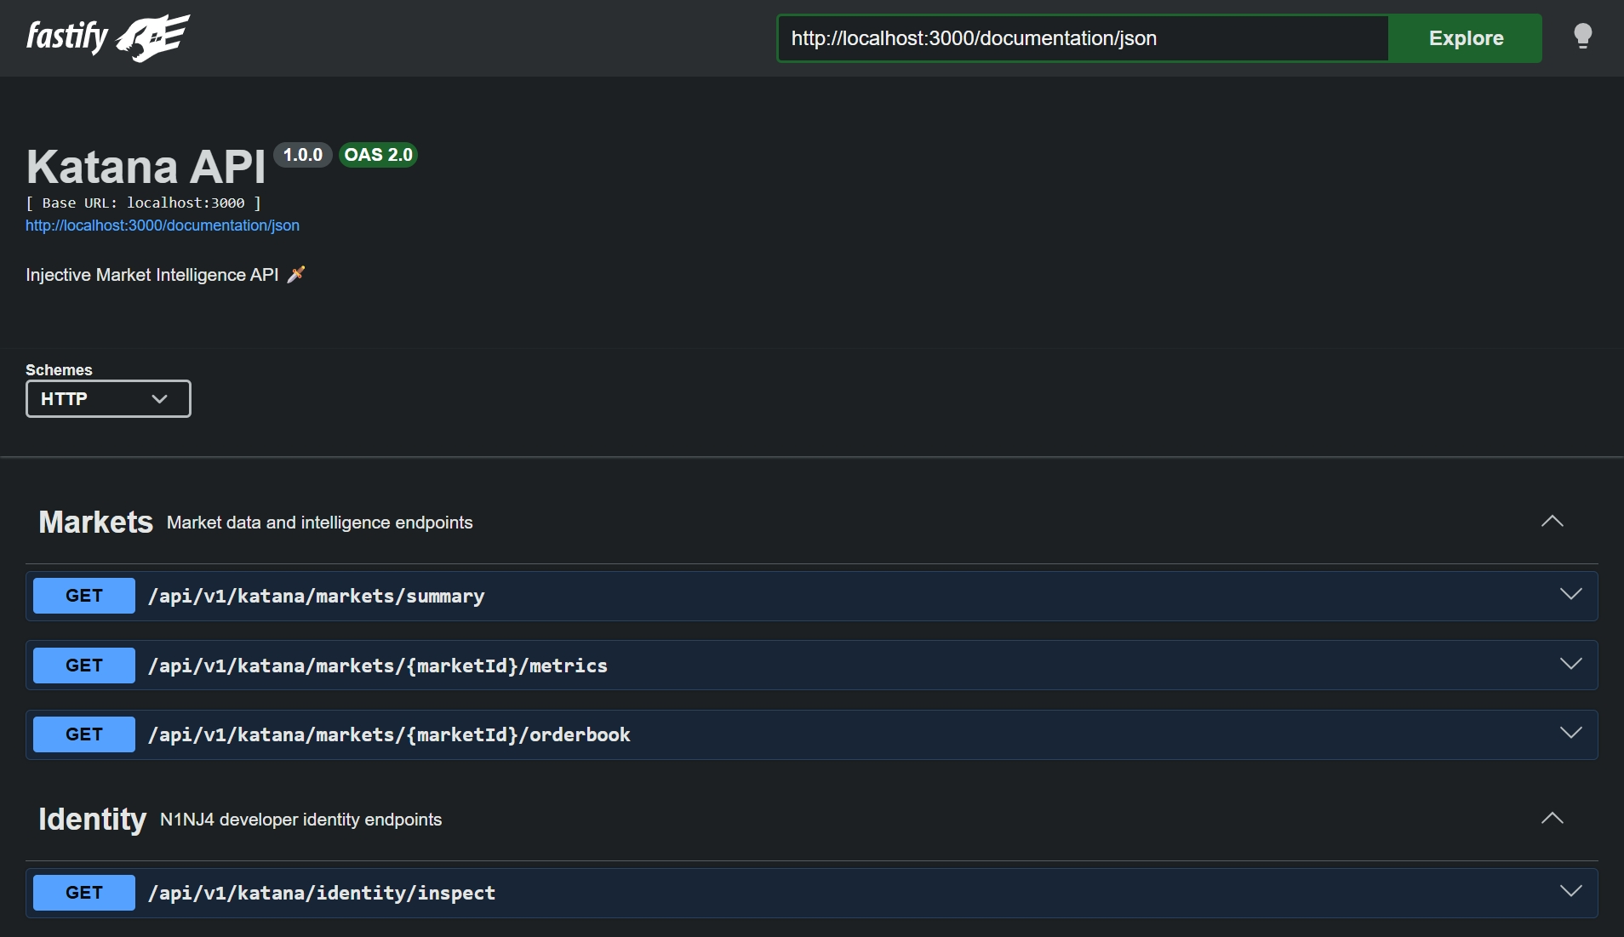Expand the marketId metrics endpoint arrow
The image size is (1624, 937).
point(1570,665)
